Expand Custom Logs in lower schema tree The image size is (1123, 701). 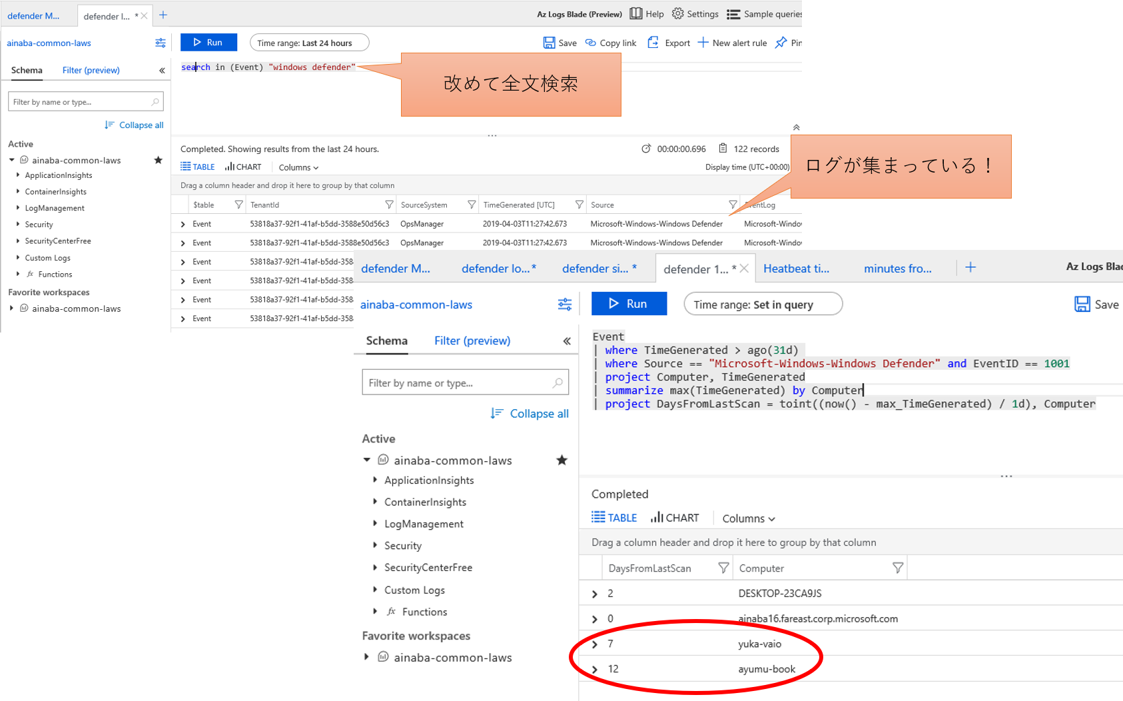(x=375, y=589)
